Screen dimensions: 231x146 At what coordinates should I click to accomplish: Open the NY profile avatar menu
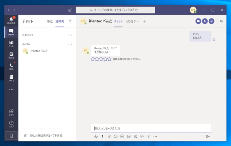pos(193,10)
